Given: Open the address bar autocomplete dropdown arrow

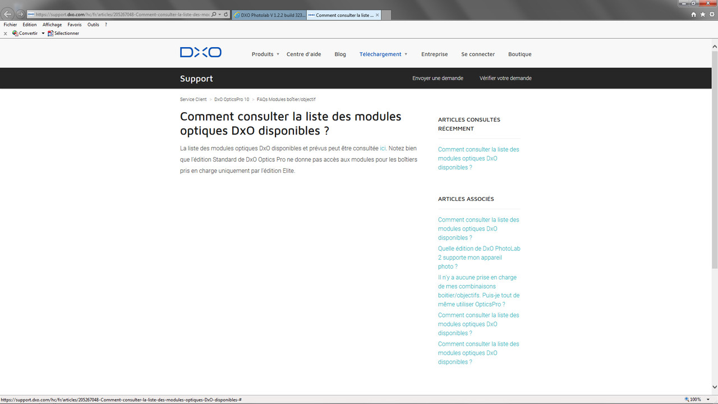Looking at the screenshot, I should click(x=219, y=15).
